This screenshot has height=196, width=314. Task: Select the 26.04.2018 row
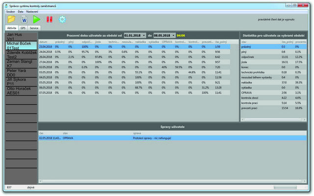(x=134, y=57)
